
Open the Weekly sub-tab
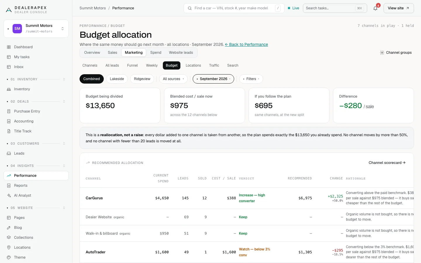click(x=152, y=65)
